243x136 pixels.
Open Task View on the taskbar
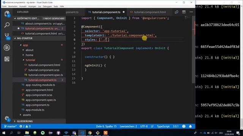click(x=19, y=133)
